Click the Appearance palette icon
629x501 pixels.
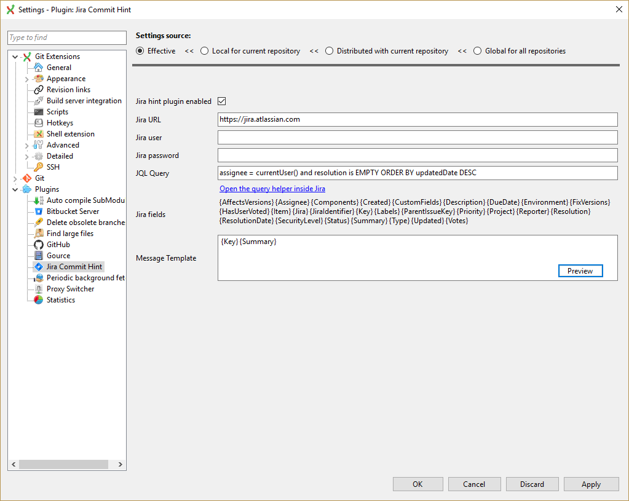(x=39, y=79)
